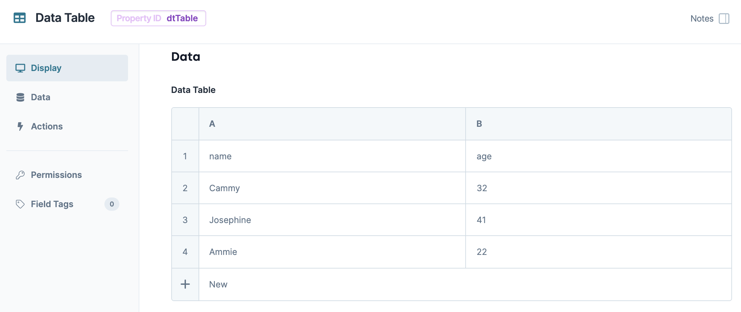Screen dimensions: 741x312
Task: Click the Permissions key icon
Action: click(20, 175)
